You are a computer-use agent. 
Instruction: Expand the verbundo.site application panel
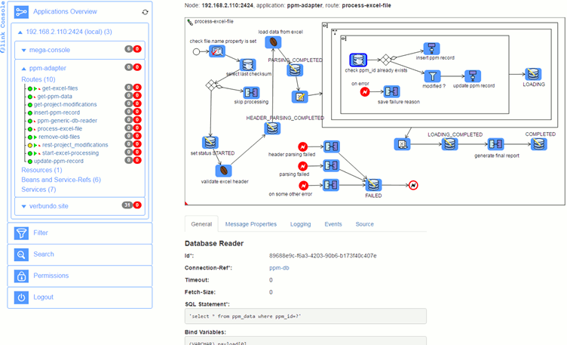coord(26,205)
